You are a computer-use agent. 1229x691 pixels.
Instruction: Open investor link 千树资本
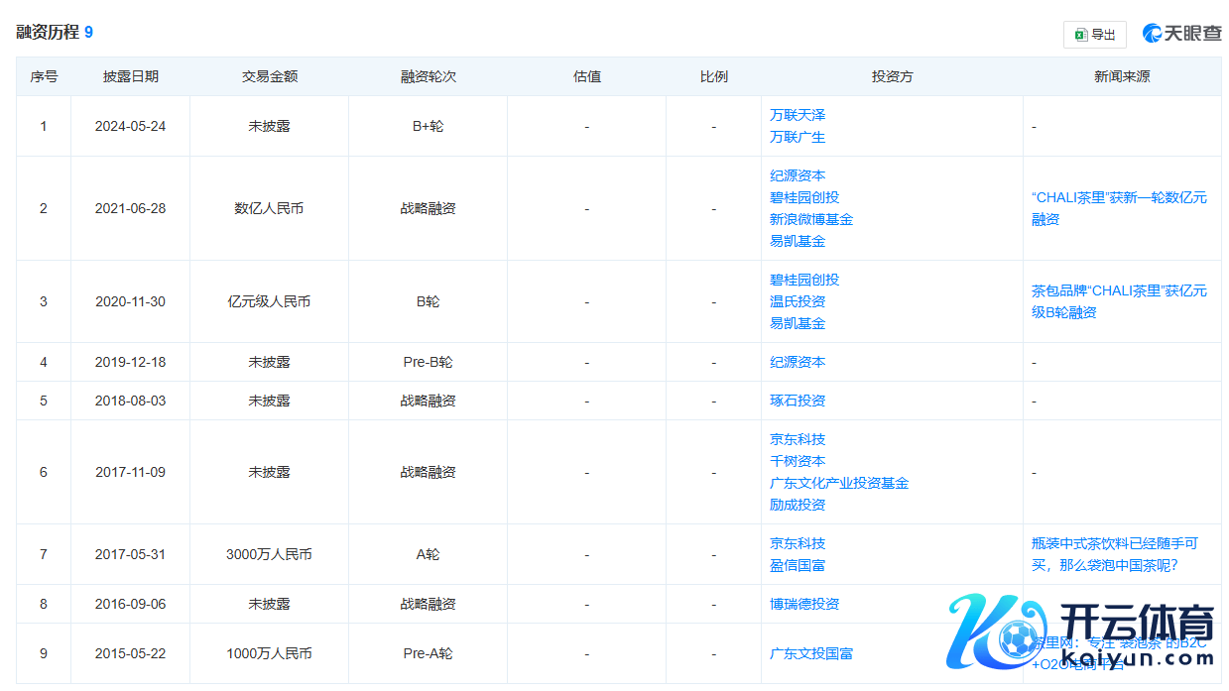click(x=798, y=461)
